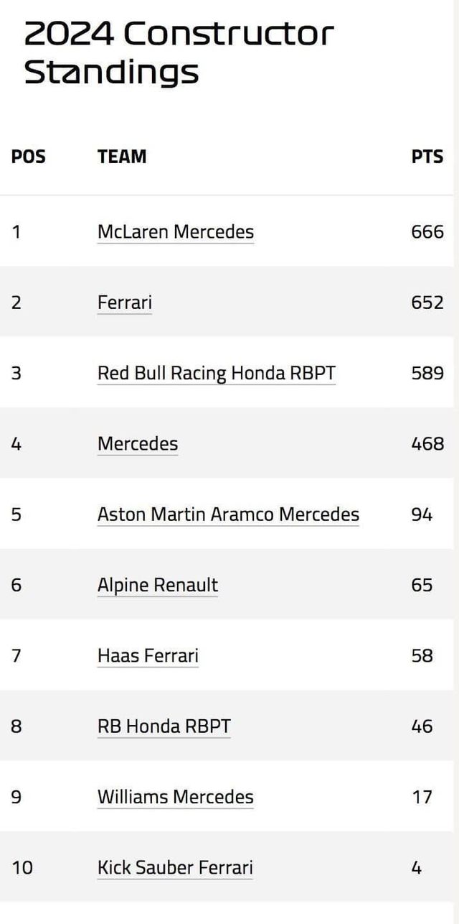Click McLaren's 666 points value
Image resolution: width=459 pixels, height=924 pixels.
427,232
